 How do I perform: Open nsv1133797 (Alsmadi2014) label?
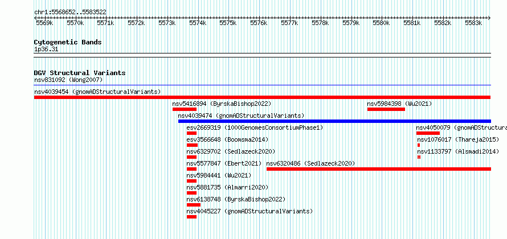tap(458, 151)
